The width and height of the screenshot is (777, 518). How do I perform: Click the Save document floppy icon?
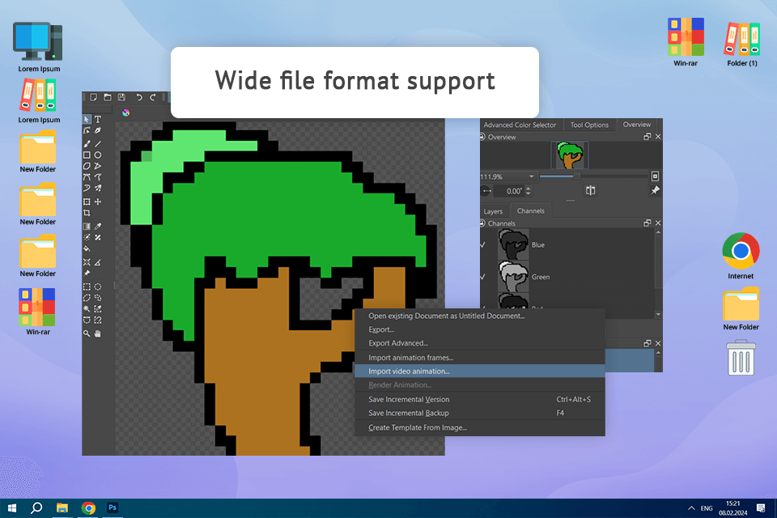[x=121, y=97]
